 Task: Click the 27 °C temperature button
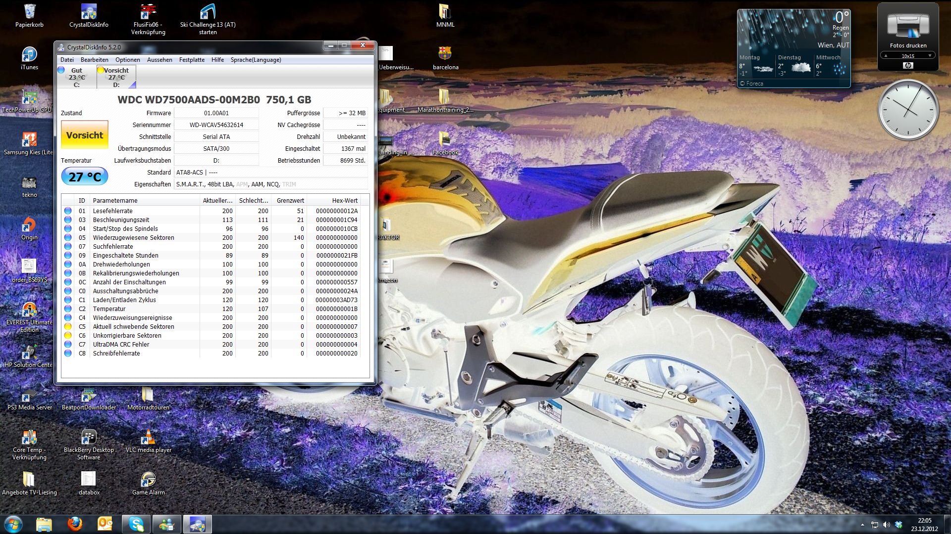pos(85,177)
